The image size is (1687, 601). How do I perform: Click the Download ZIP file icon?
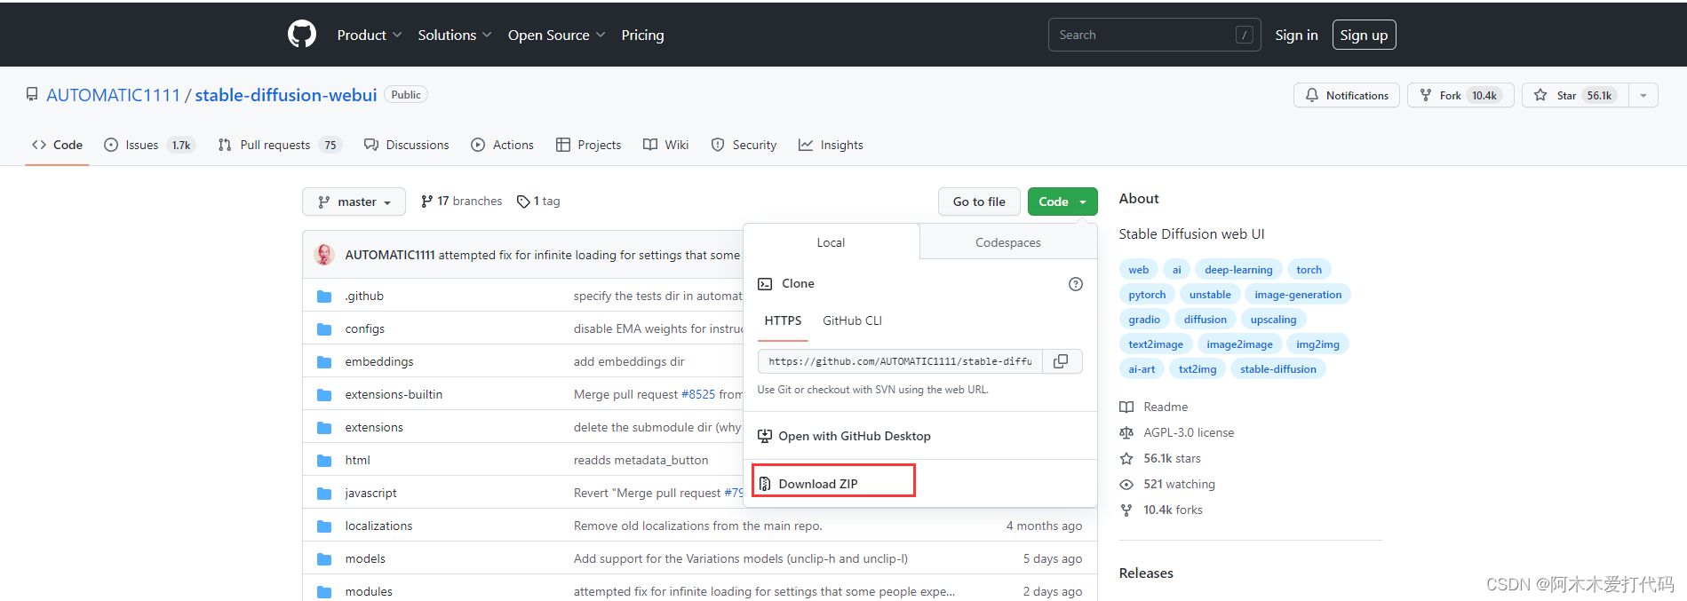pos(765,484)
